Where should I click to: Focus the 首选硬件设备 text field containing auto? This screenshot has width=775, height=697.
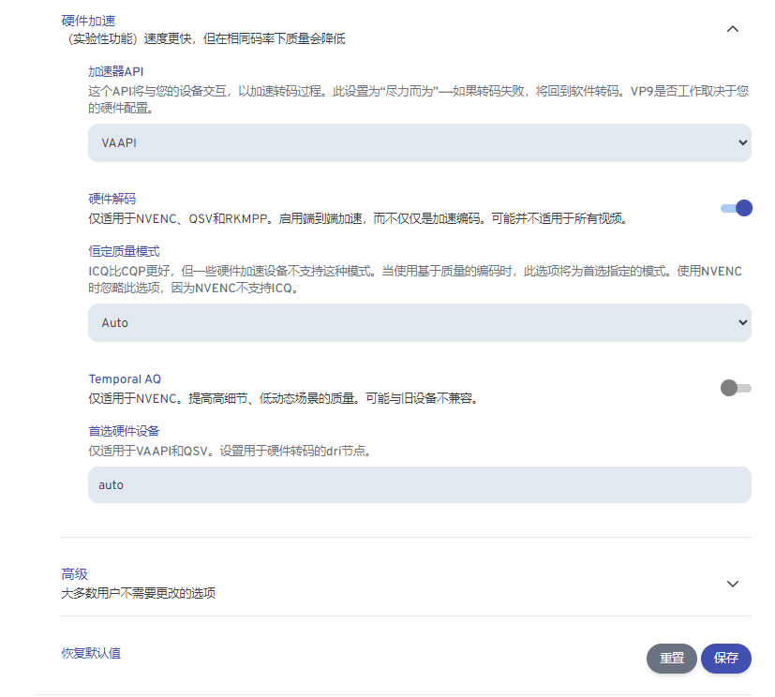click(x=419, y=485)
